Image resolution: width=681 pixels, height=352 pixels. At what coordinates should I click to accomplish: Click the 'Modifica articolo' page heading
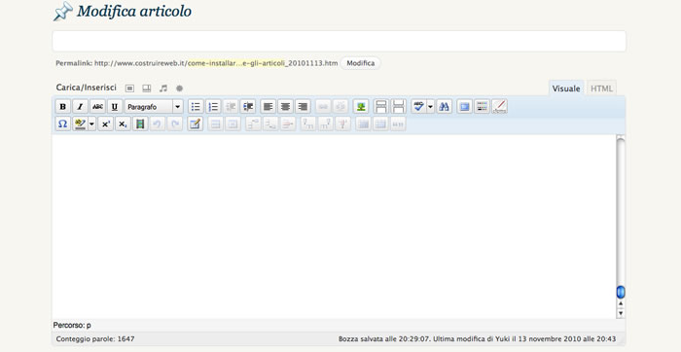coord(134,12)
